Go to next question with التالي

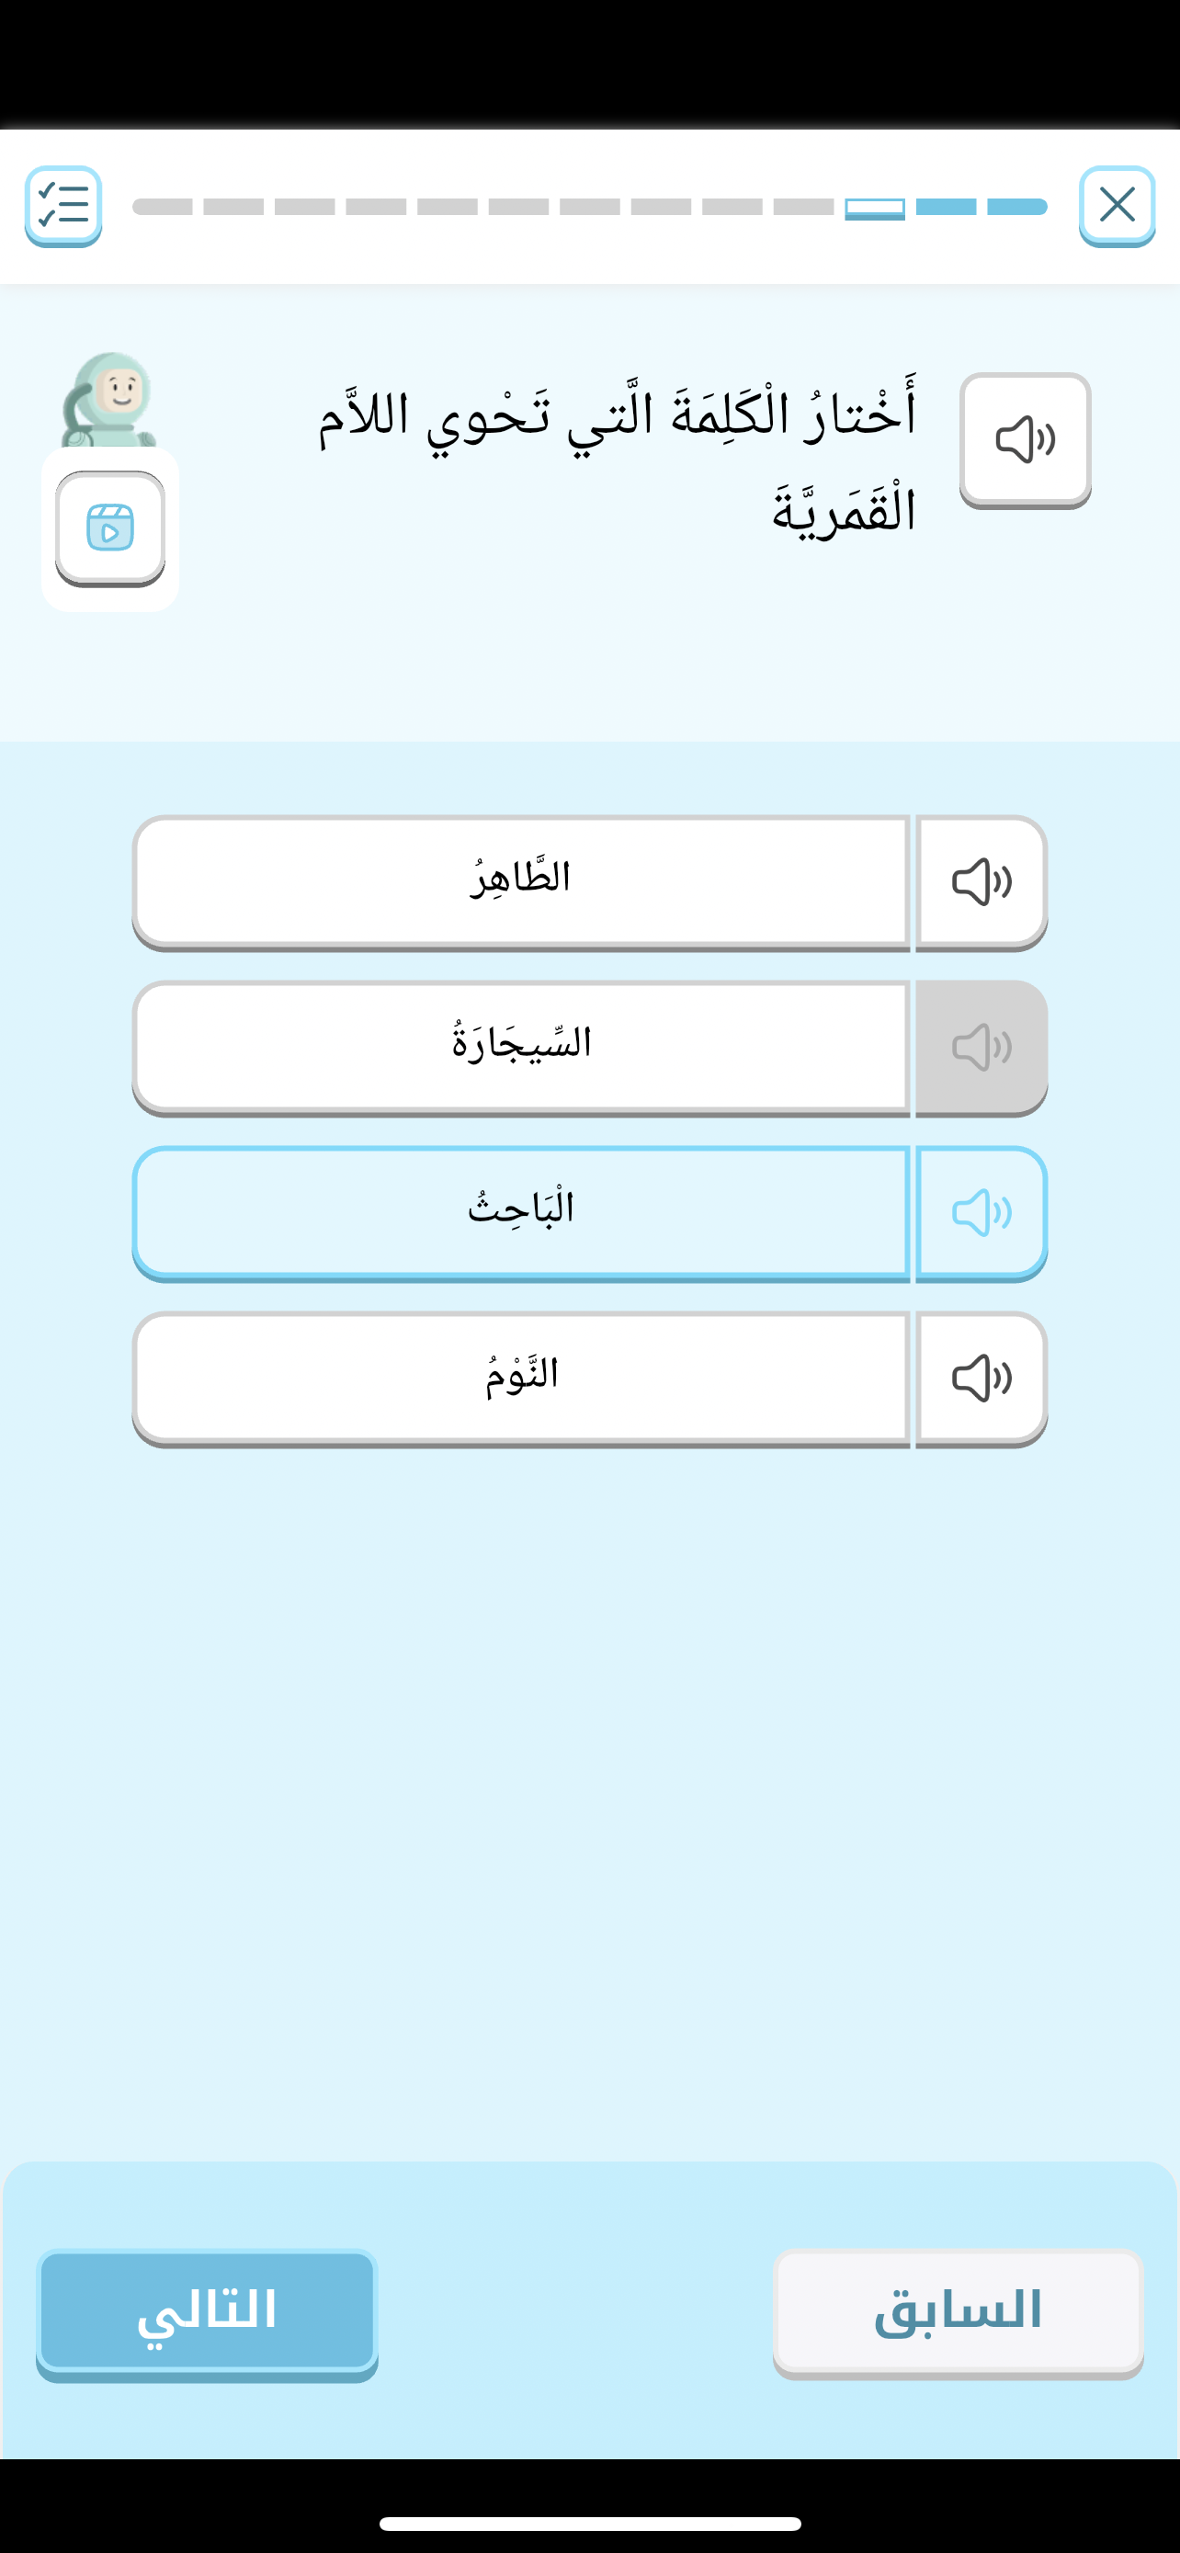click(206, 2311)
